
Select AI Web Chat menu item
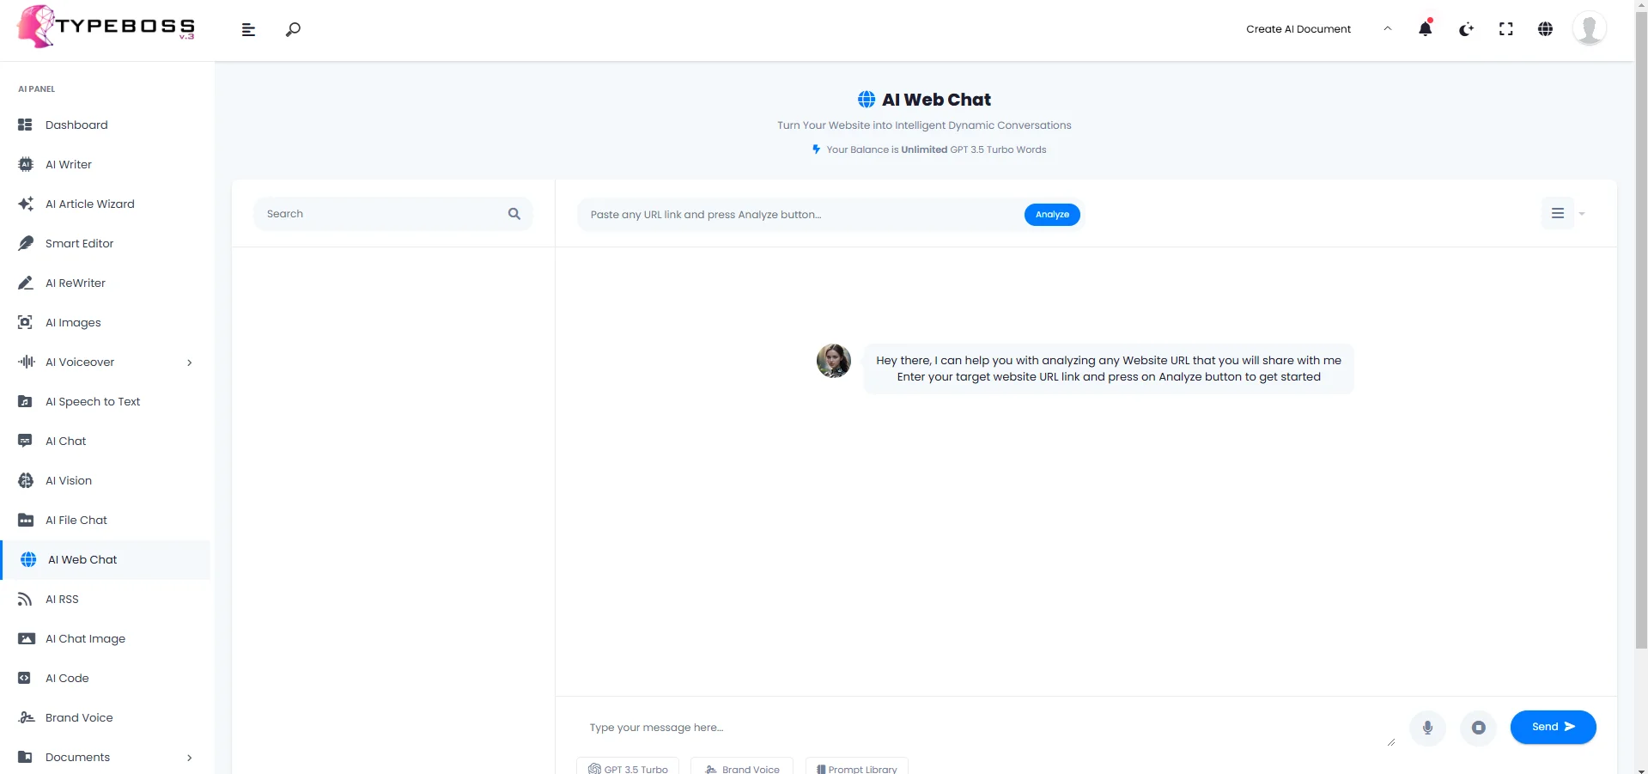(x=106, y=559)
